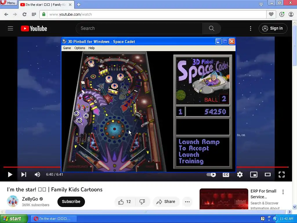Share the video
This screenshot has width=297, height=223.
coord(166,202)
